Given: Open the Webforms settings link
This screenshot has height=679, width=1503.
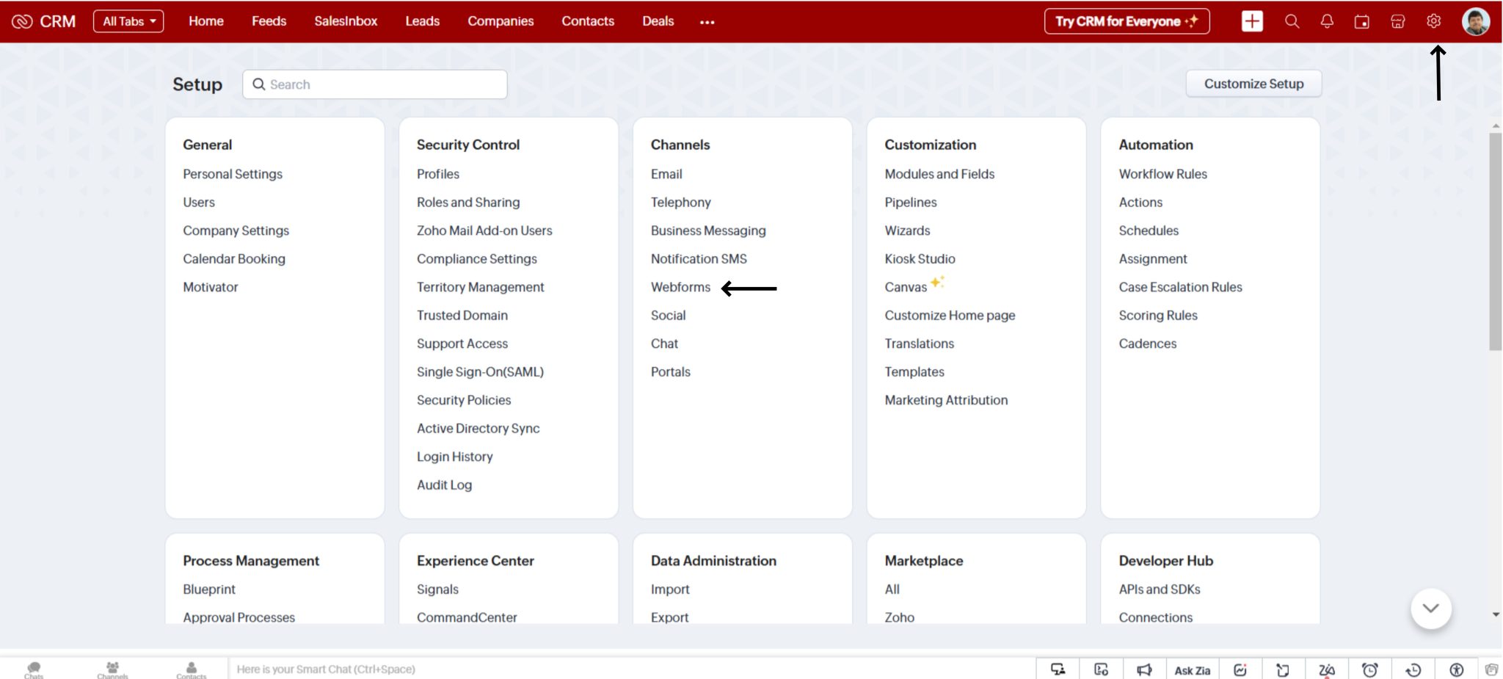Looking at the screenshot, I should coord(680,287).
